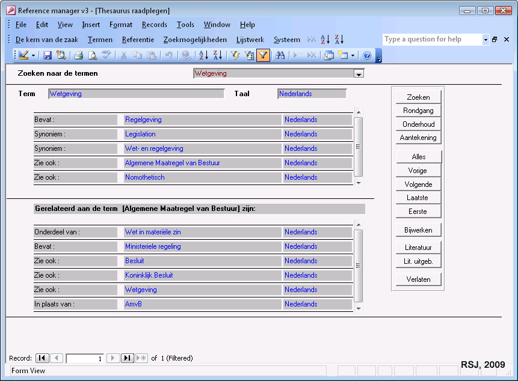
Task: Click Sort Ascending in the lower toolbar
Action: click(x=203, y=55)
